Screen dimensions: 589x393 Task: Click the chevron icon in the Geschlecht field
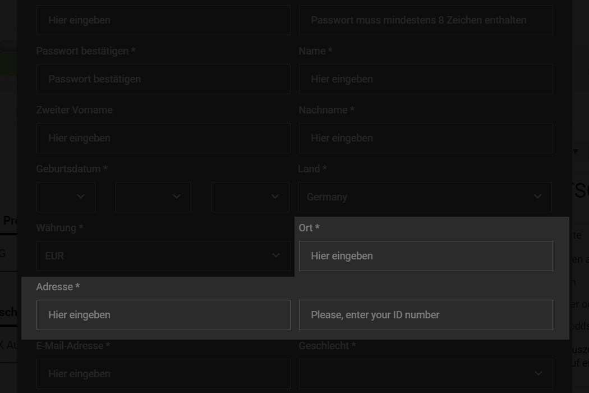539,373
